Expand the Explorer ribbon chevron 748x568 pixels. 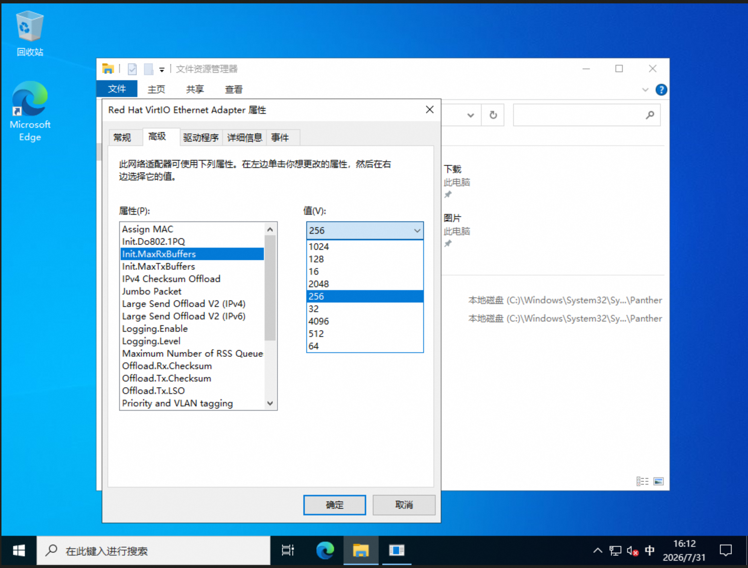pyautogui.click(x=645, y=90)
